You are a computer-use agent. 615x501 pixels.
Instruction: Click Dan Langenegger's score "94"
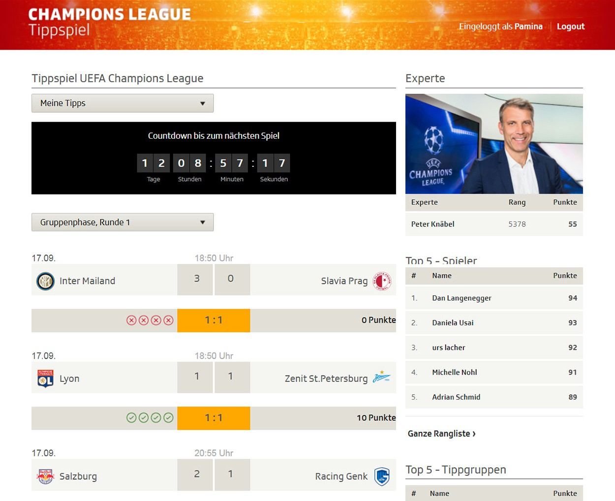tap(573, 298)
